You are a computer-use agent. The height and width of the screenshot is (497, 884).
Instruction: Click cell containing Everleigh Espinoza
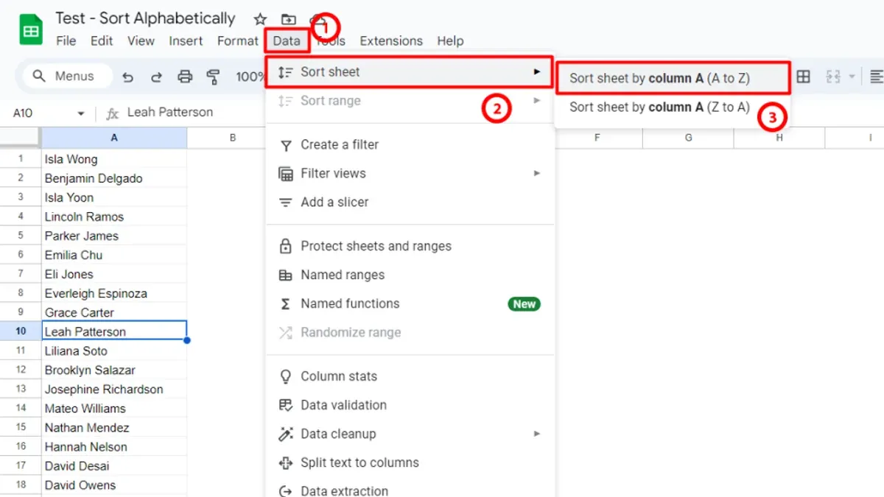click(x=114, y=293)
